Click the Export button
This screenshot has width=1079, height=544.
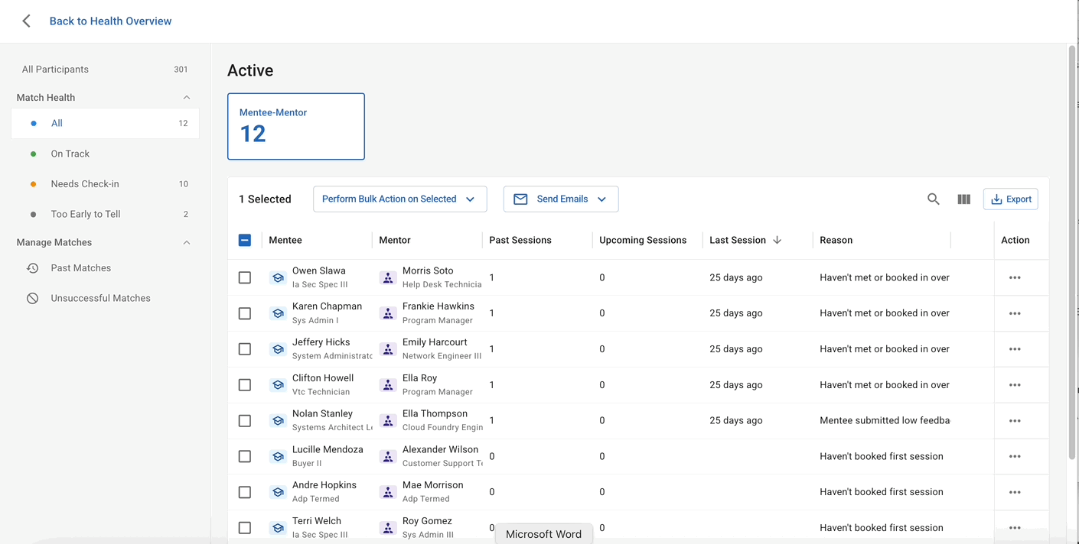pyautogui.click(x=1010, y=199)
